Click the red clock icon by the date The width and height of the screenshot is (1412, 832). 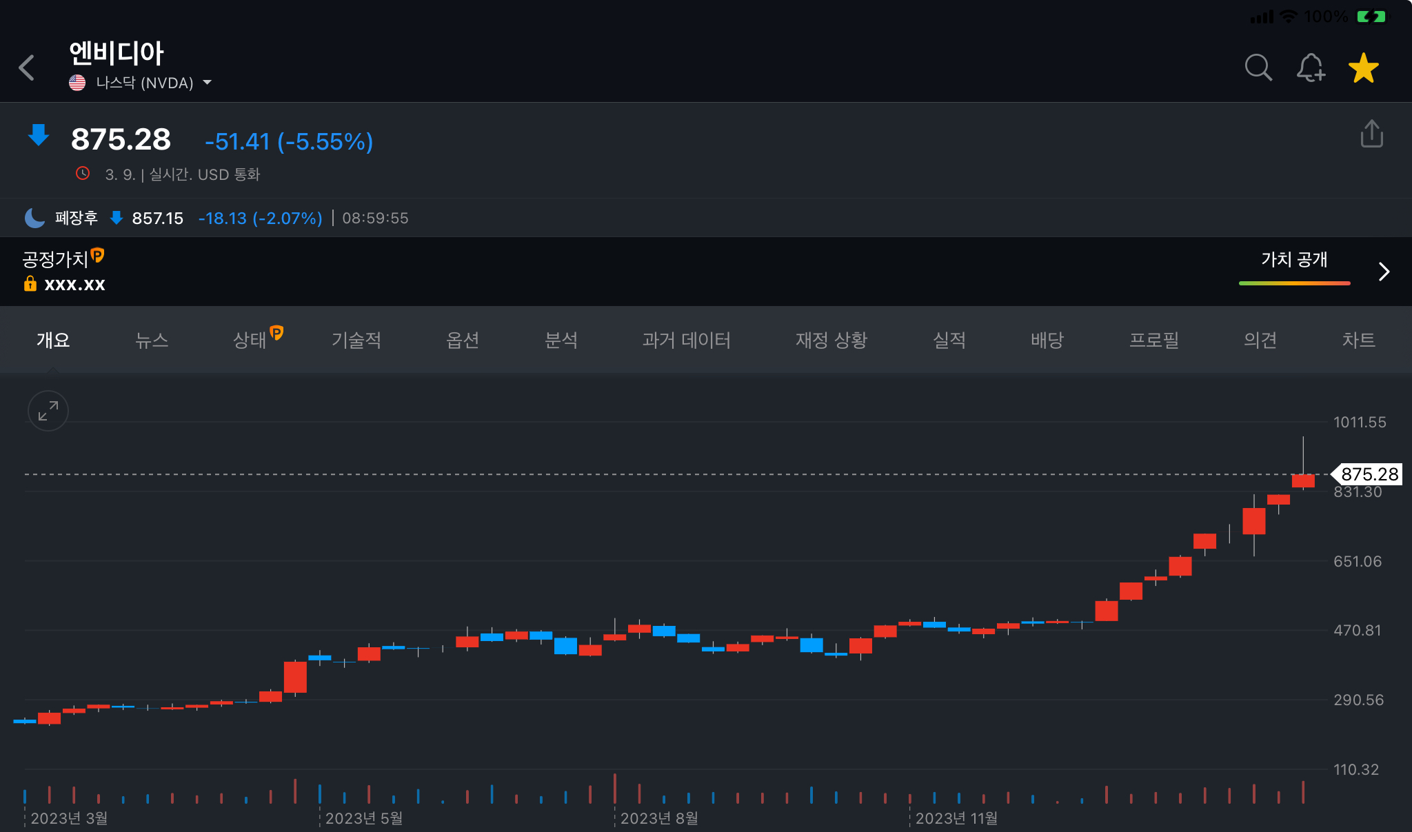(x=83, y=173)
